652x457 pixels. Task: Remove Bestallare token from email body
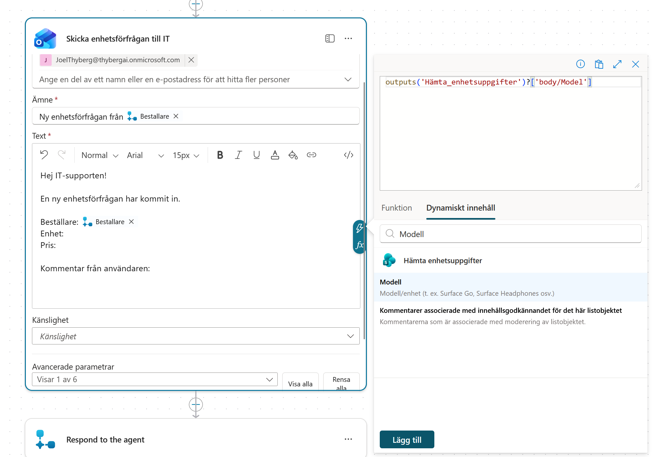(131, 222)
